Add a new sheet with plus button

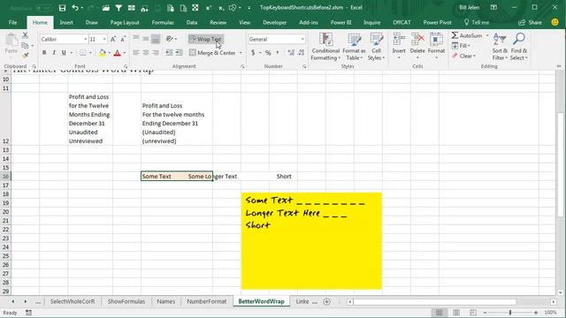(326, 301)
